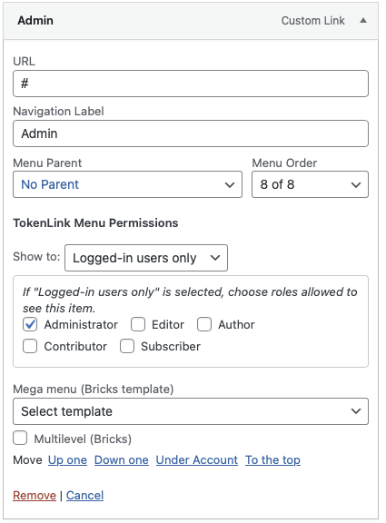Check the Contributor role checkbox
The image size is (386, 523).
30,346
